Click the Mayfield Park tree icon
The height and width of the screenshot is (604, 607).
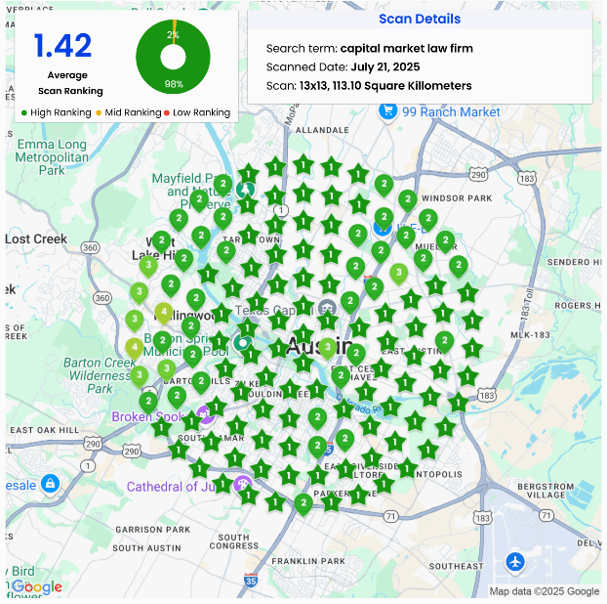245,190
